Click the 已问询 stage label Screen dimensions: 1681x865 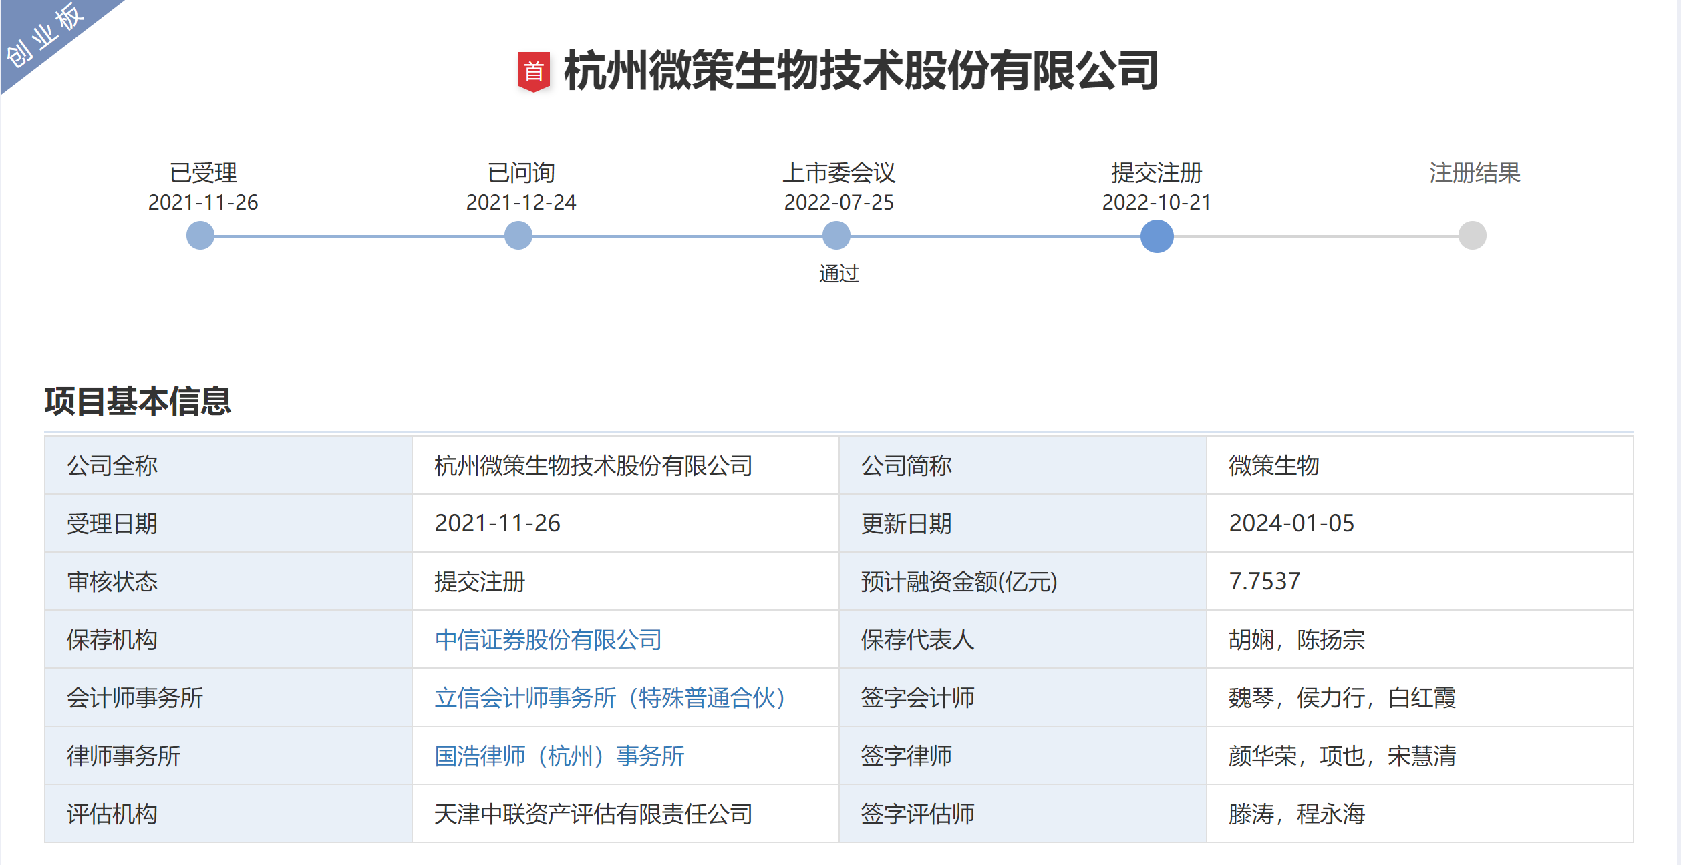point(521,173)
